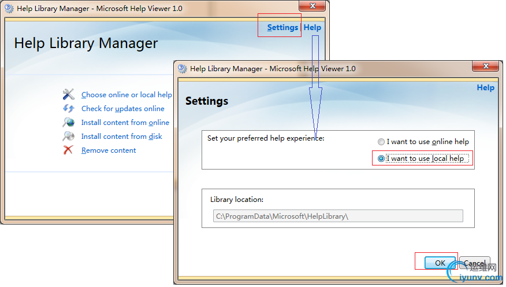This screenshot has width=506, height=287.
Task: Click the title bar app icon in back window
Action: [x=9, y=9]
